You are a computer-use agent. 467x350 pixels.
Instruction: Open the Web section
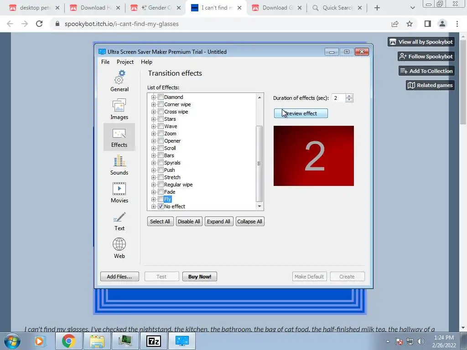(x=119, y=248)
